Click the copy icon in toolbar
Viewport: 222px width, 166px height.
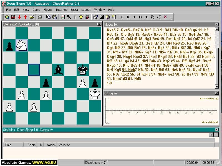click(48, 17)
